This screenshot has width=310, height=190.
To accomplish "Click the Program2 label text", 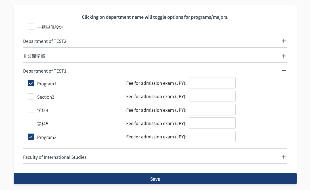I will click(47, 137).
